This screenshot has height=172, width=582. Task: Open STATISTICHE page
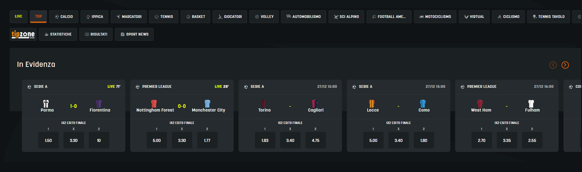click(x=58, y=34)
